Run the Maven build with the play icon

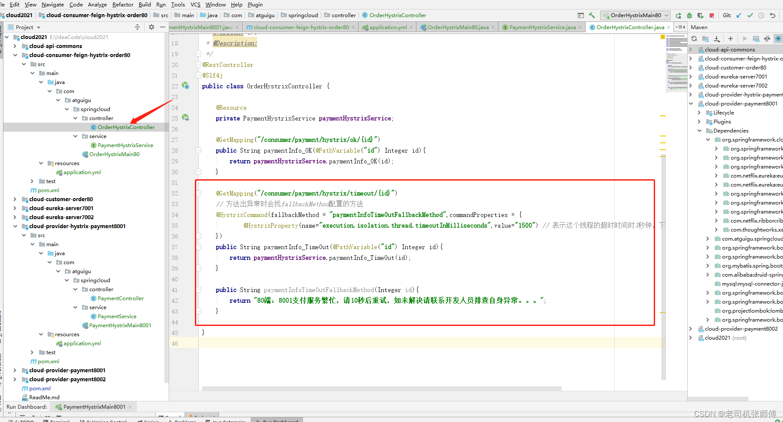tap(745, 39)
